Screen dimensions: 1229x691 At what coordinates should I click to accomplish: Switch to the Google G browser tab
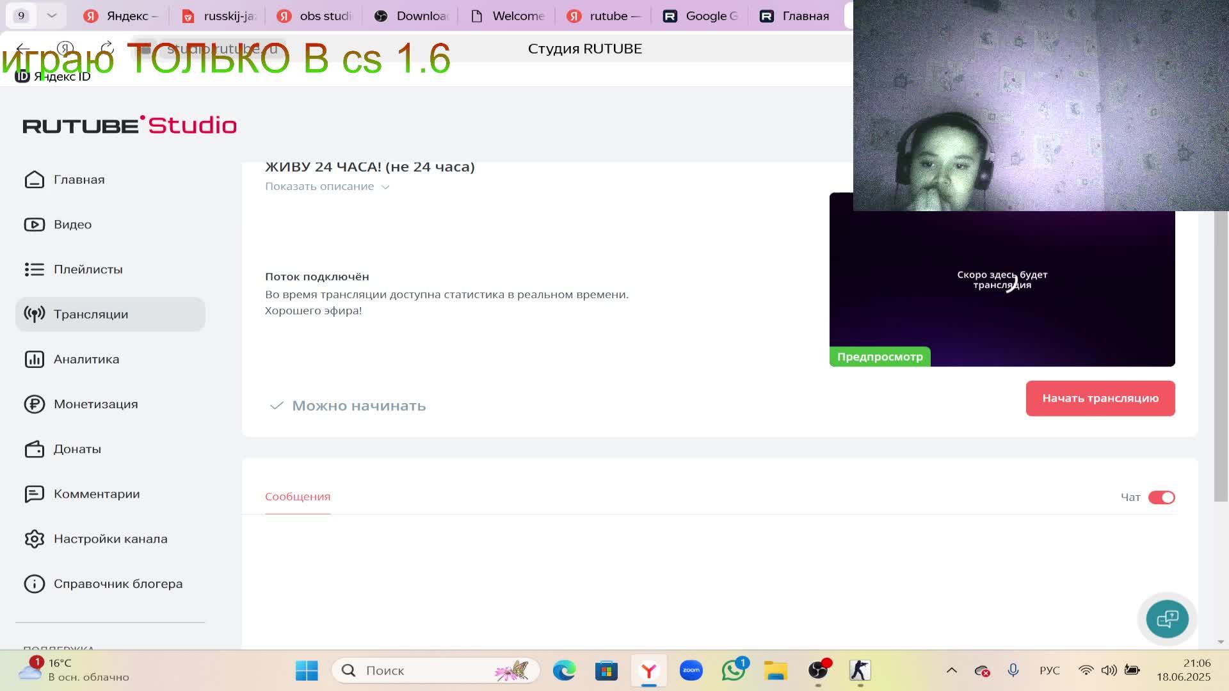click(700, 16)
